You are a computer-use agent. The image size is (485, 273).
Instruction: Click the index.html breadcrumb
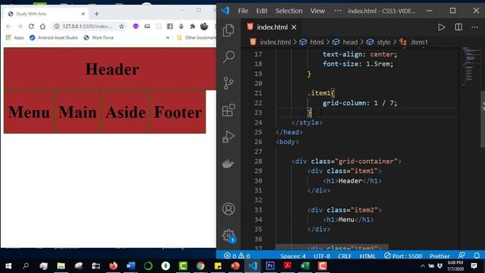tap(275, 42)
